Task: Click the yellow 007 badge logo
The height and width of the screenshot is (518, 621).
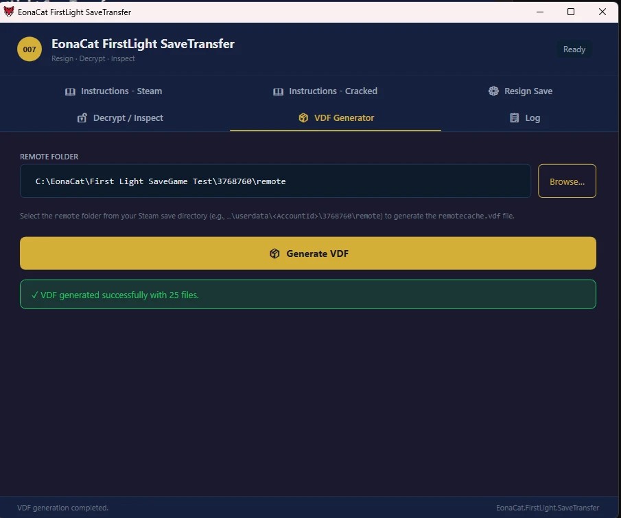Action: coord(30,49)
